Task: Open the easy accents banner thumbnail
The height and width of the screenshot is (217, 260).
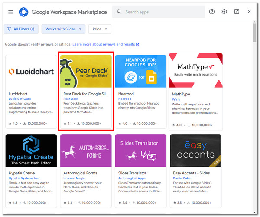Action: click(195, 151)
